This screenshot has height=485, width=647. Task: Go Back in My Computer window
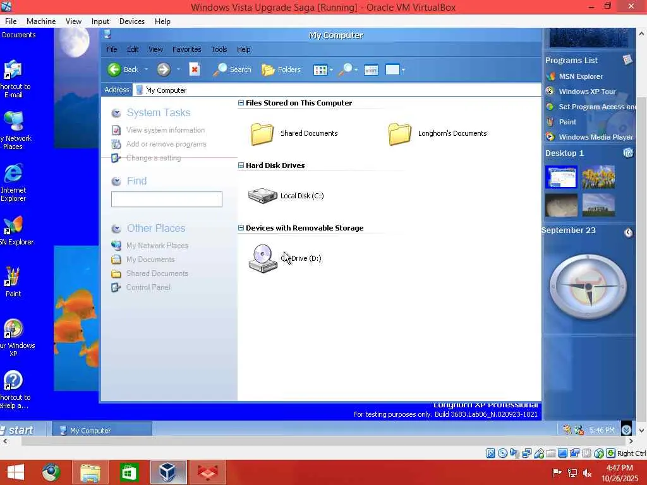[x=123, y=69]
